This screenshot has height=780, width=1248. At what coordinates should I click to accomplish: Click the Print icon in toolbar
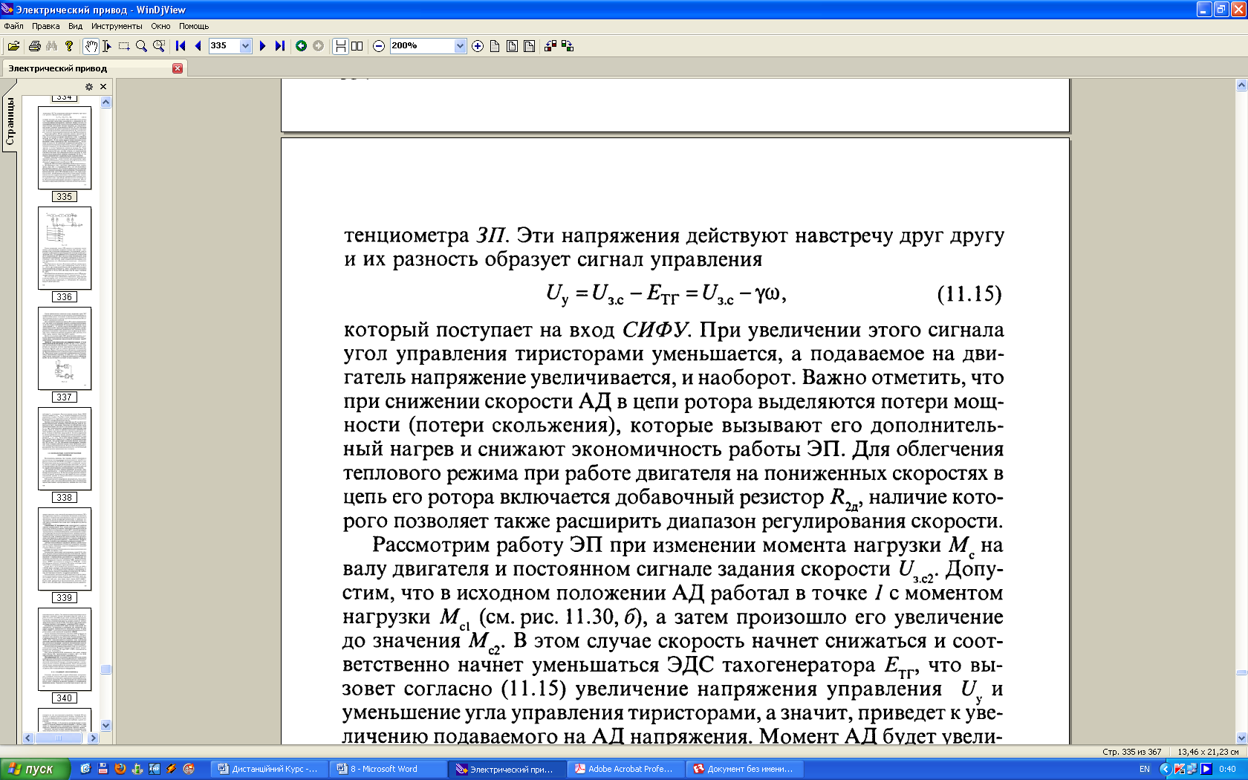coord(34,46)
